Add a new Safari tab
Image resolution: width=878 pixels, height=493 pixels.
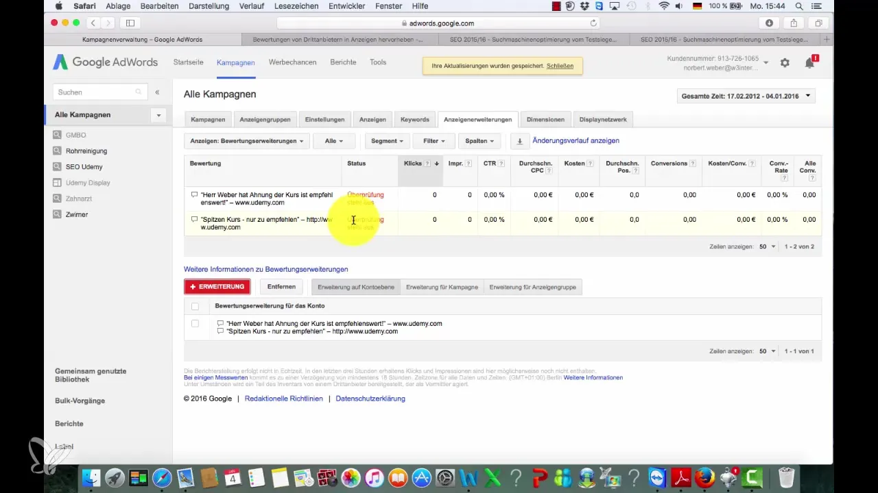[827, 40]
